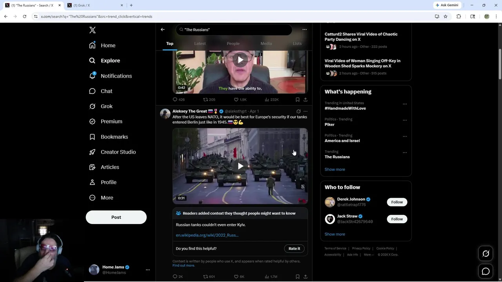
Task: Switch to the People tab
Action: [233, 43]
